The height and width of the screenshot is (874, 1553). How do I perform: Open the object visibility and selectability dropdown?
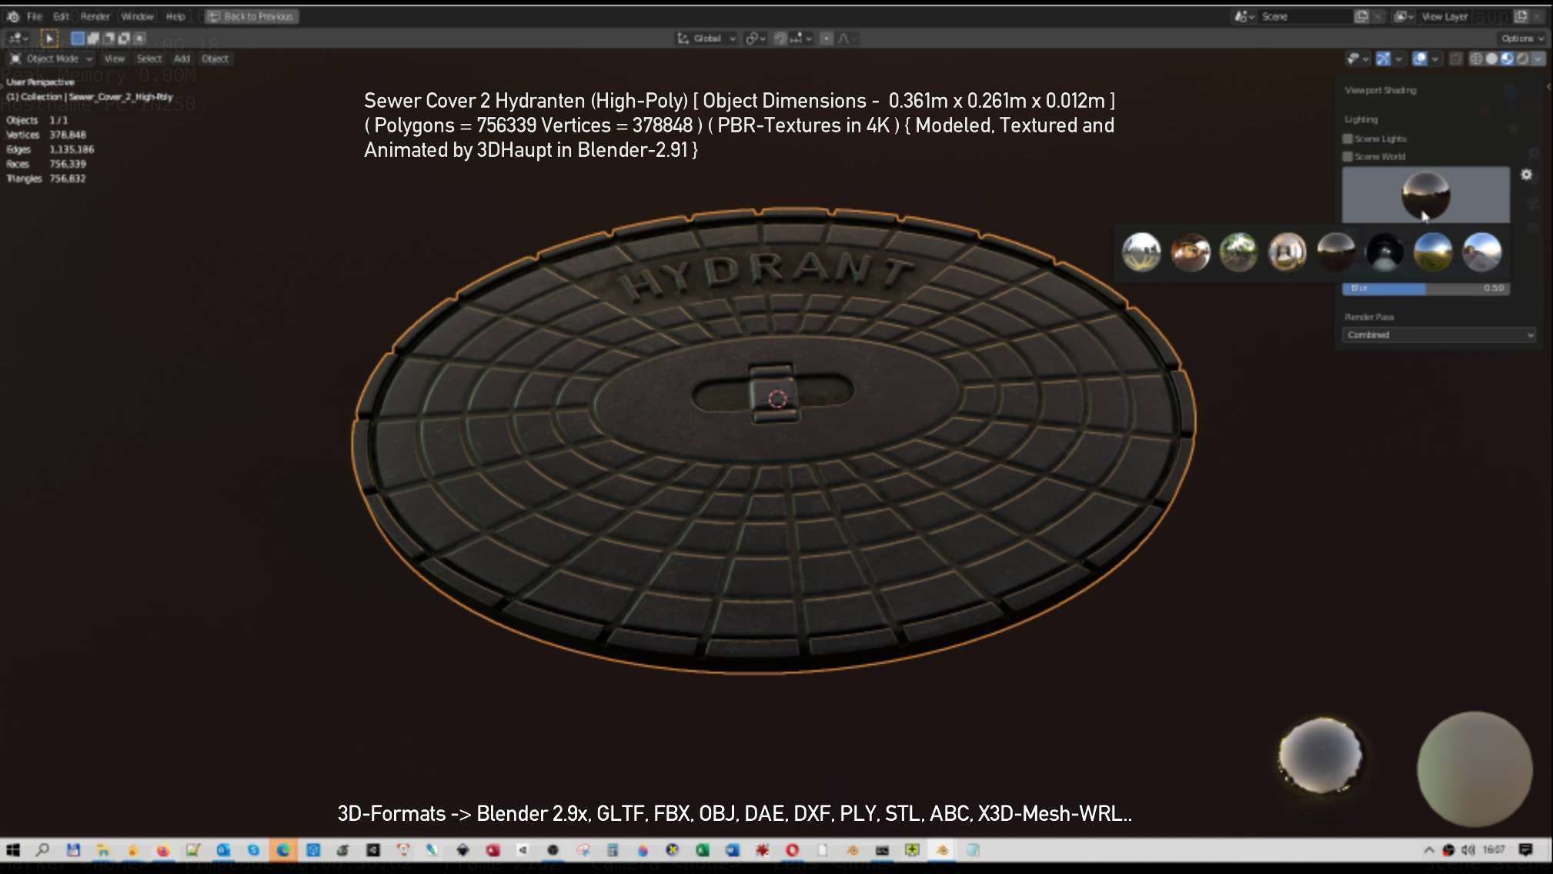pyautogui.click(x=1358, y=58)
